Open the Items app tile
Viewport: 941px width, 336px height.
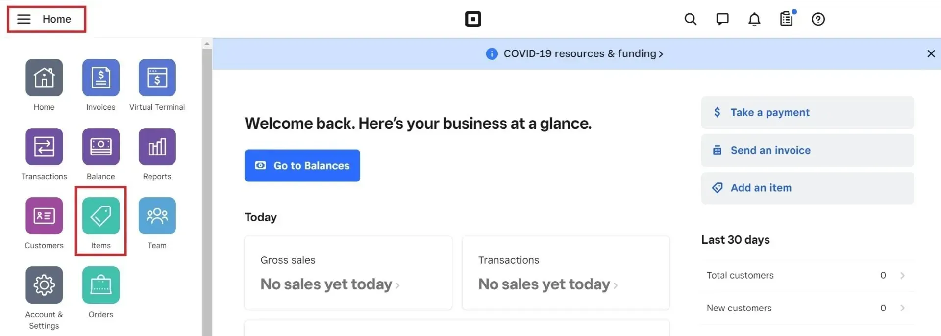(101, 216)
